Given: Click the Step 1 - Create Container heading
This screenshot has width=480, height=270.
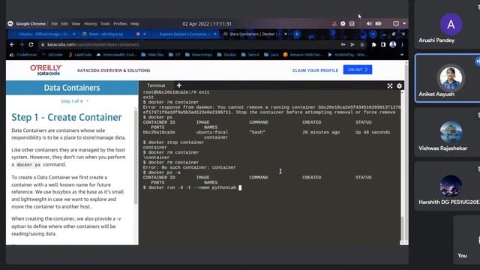Looking at the screenshot, I should point(67,117).
